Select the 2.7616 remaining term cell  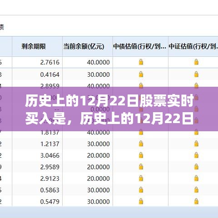point(37,62)
